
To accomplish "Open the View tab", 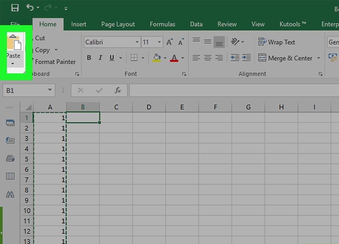I will [x=258, y=24].
